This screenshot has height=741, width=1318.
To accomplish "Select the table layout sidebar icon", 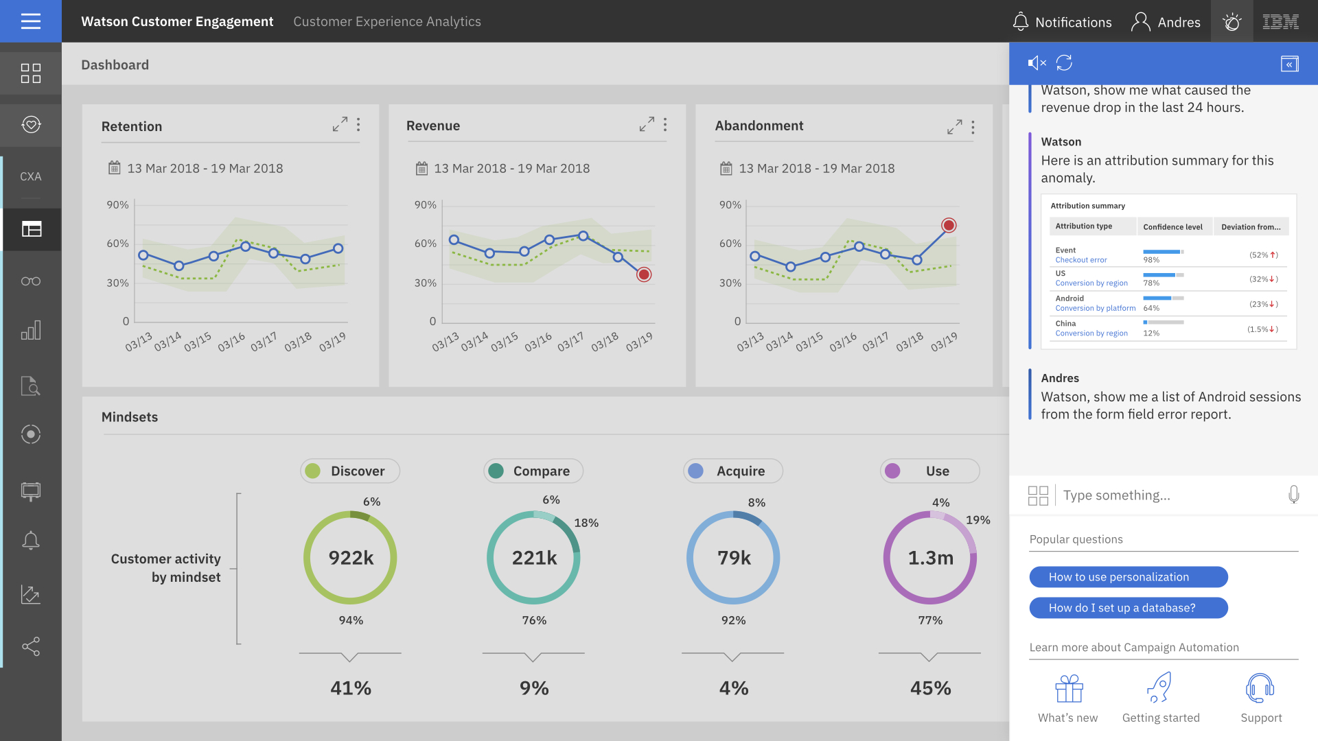I will [x=32, y=229].
